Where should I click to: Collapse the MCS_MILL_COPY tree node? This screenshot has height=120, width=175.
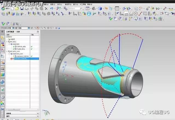click(x=7, y=51)
